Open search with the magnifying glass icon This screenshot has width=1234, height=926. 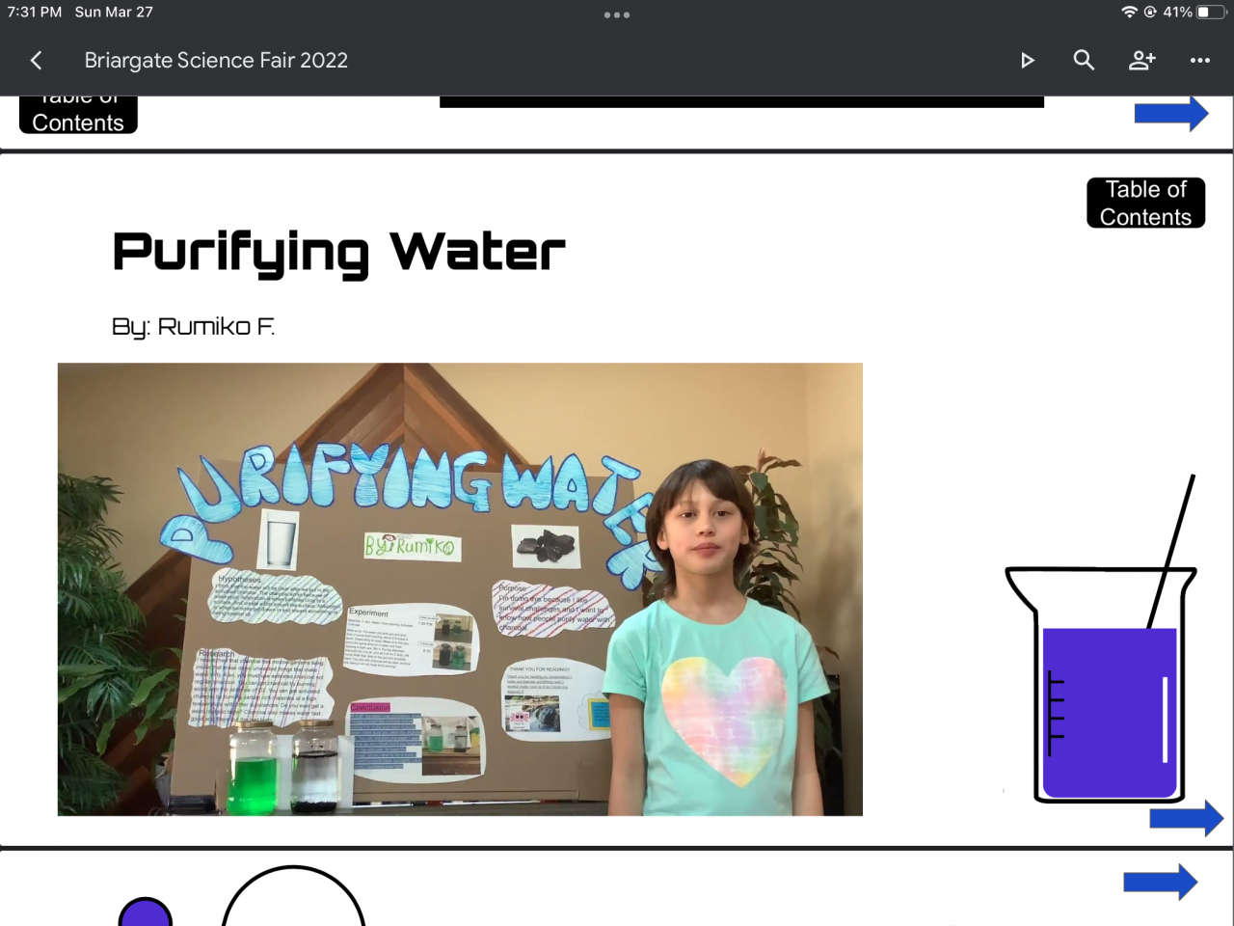pyautogui.click(x=1084, y=61)
